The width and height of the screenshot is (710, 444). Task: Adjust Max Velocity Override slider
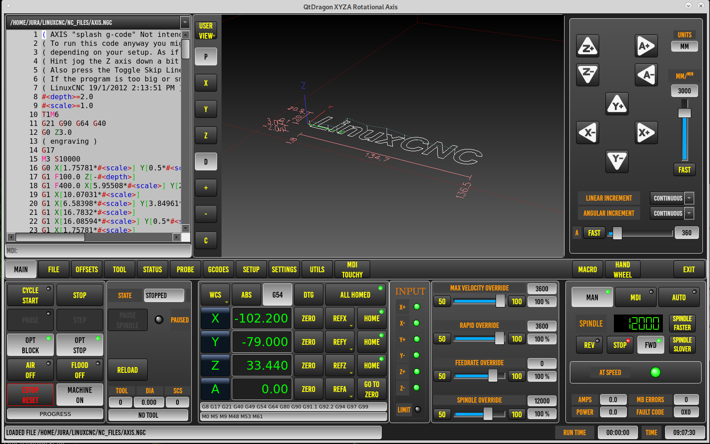click(x=480, y=301)
